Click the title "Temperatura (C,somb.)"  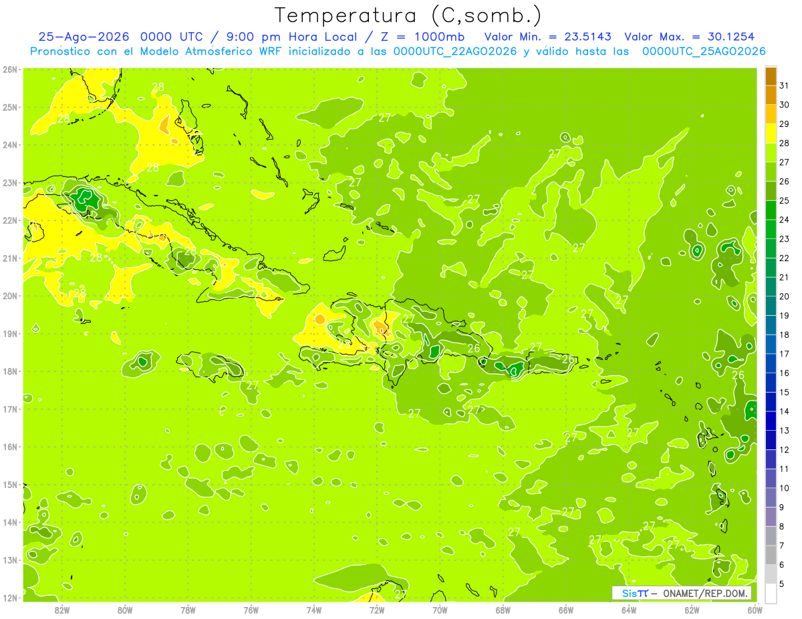[x=408, y=15]
